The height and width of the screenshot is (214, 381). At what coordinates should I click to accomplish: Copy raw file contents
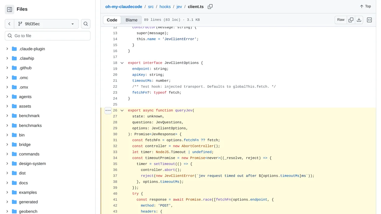point(351,20)
